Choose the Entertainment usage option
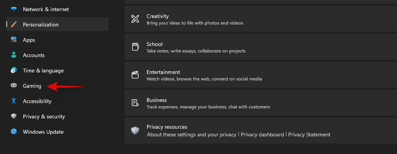The height and width of the screenshot is (154, 397). tap(260, 75)
